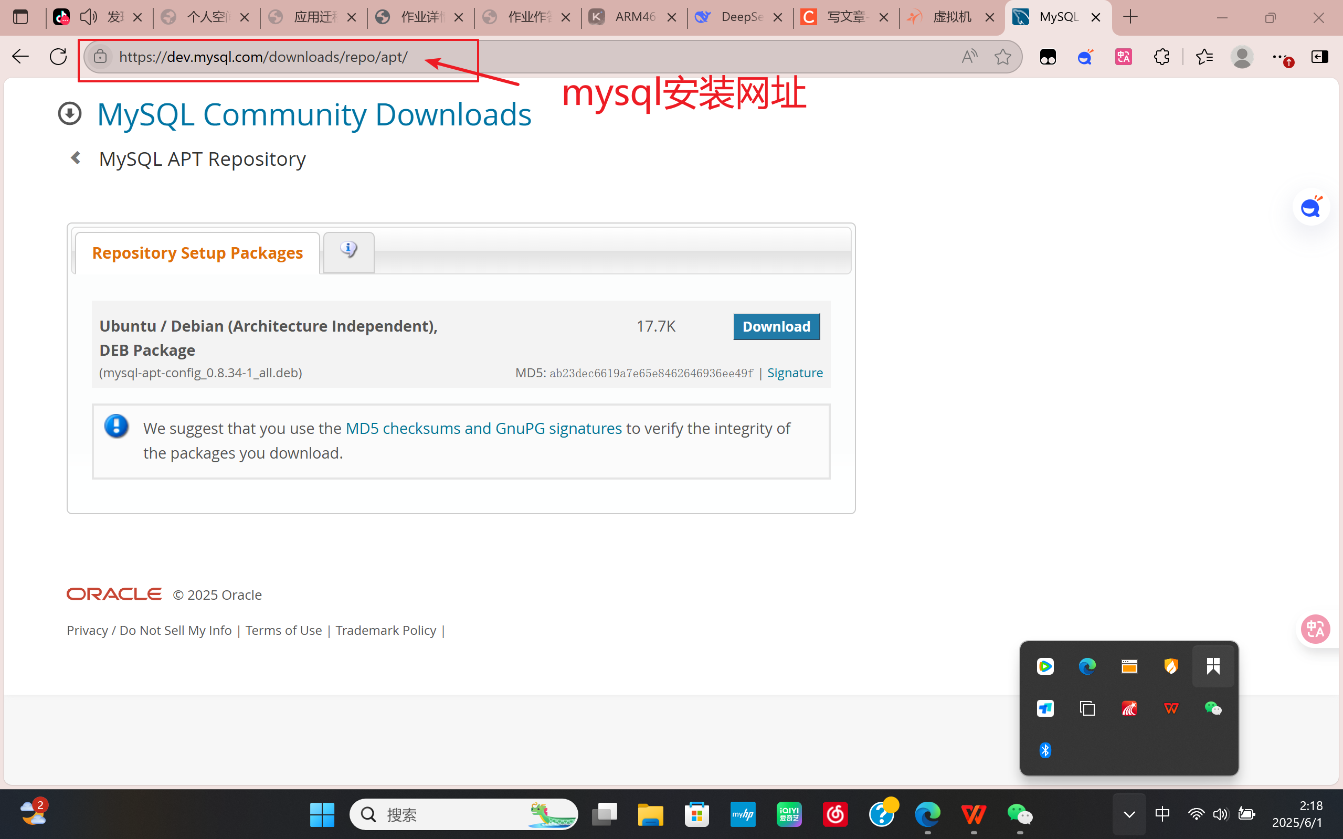Open the WeChat tray icon in popup
The image size is (1343, 839).
tap(1213, 708)
